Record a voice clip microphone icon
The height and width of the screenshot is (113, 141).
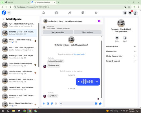44,104
